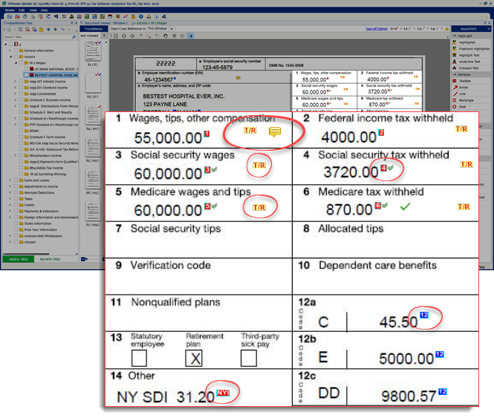Check the W-2 Wages folder checkbox
The image size is (494, 418).
coord(21,62)
